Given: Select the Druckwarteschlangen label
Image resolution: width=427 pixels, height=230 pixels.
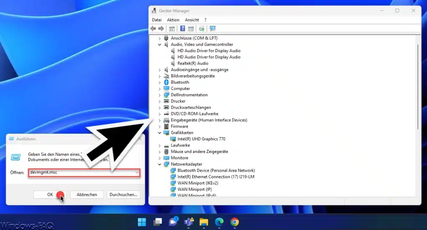Looking at the screenshot, I should (191, 107).
